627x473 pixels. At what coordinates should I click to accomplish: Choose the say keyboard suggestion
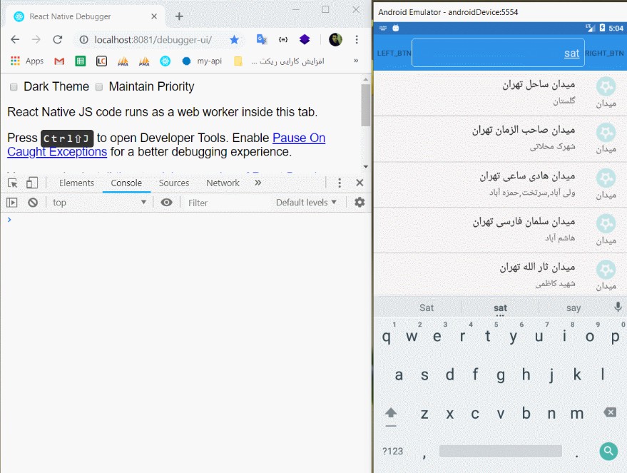tap(574, 308)
